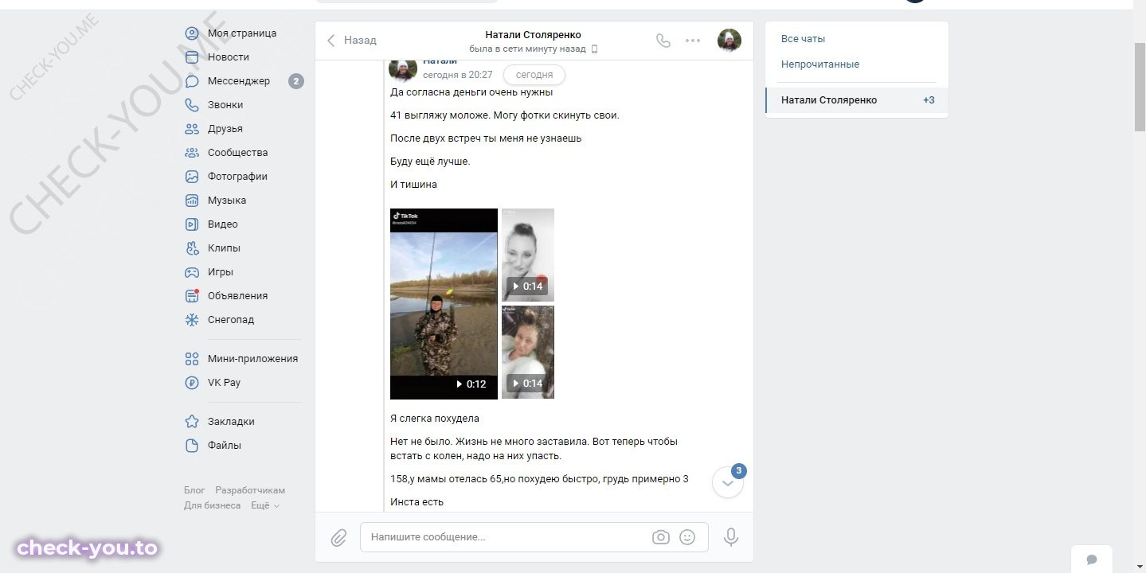Image resolution: width=1146 pixels, height=573 pixels.
Task: Attach a file with the paperclip icon
Action: tap(338, 538)
